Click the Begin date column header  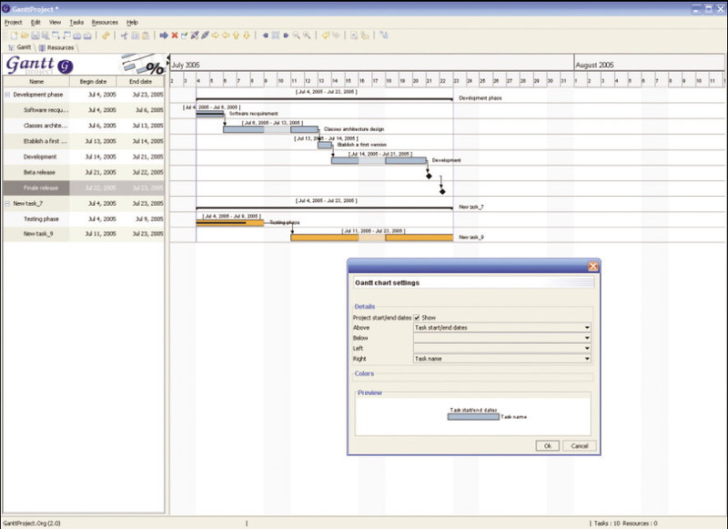click(x=93, y=82)
